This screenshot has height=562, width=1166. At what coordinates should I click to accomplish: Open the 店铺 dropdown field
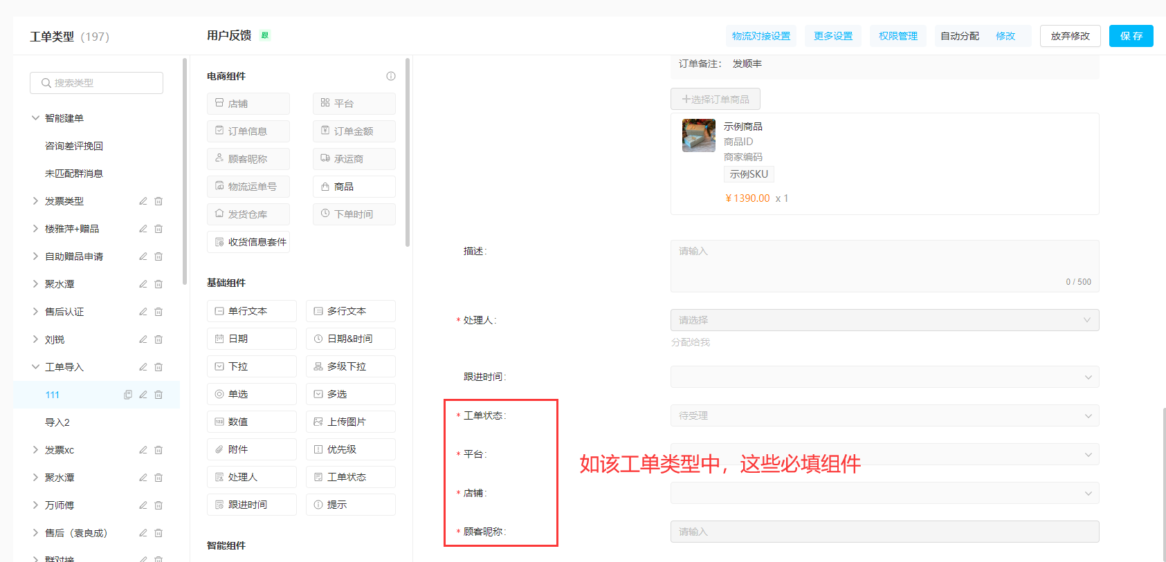[x=885, y=493]
